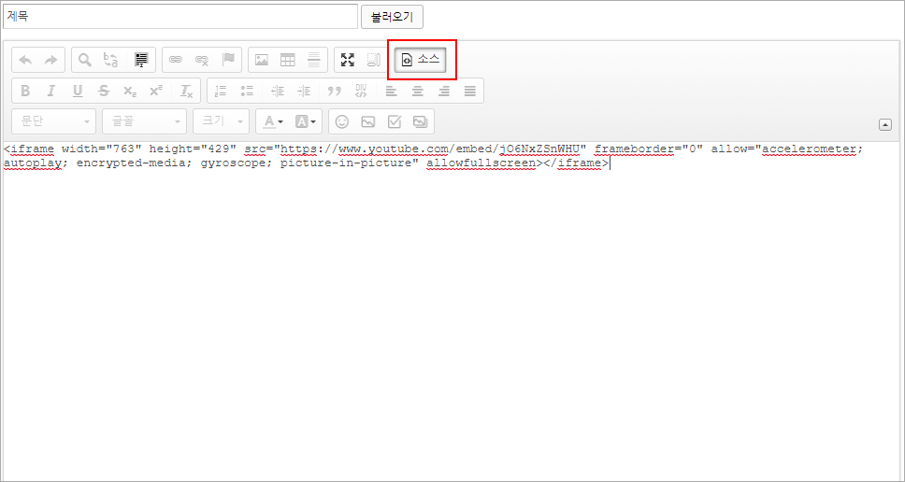Click the Remove Format icon

pyautogui.click(x=186, y=91)
